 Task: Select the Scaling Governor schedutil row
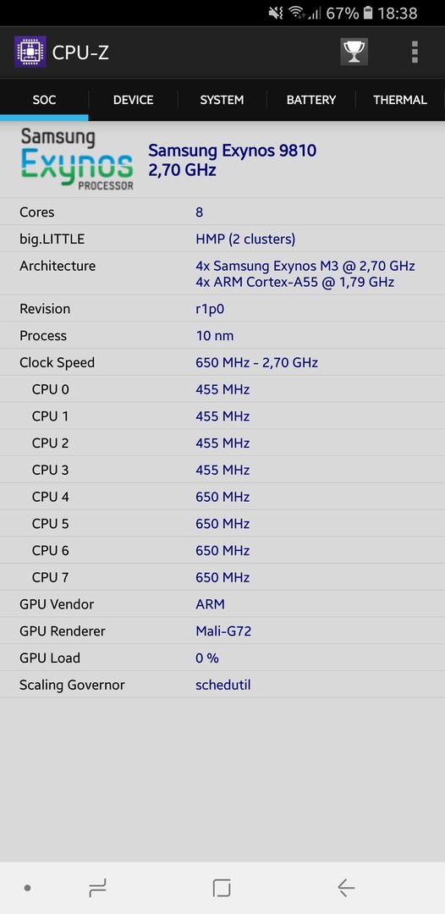[x=222, y=685]
